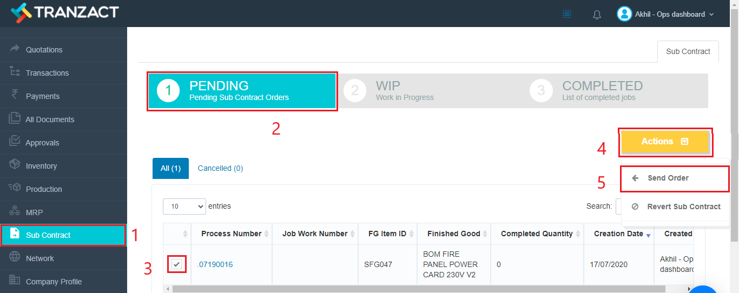
Task: Select the Sub Contract page tab
Action: tap(688, 51)
